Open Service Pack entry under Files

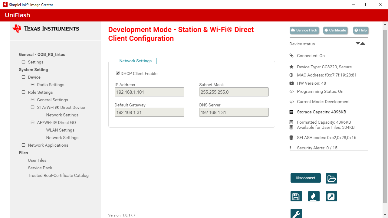click(x=40, y=168)
